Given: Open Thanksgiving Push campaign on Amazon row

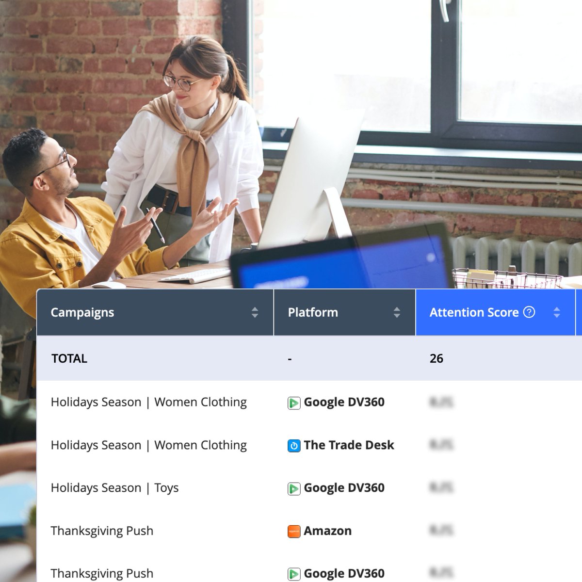Looking at the screenshot, I should (102, 531).
